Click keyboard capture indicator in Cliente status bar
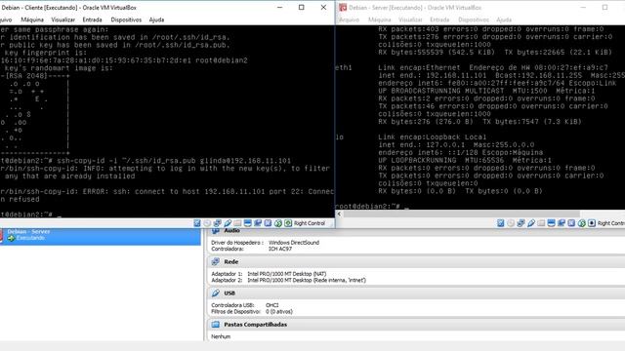This screenshot has height=351, width=625. pos(288,223)
